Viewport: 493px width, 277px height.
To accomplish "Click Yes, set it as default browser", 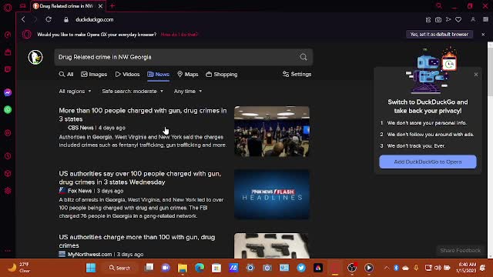I will pyautogui.click(x=439, y=34).
